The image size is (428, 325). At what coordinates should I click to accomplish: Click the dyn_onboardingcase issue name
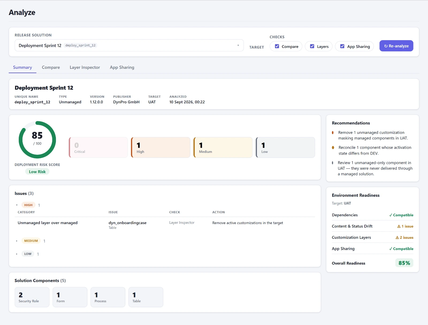point(127,223)
